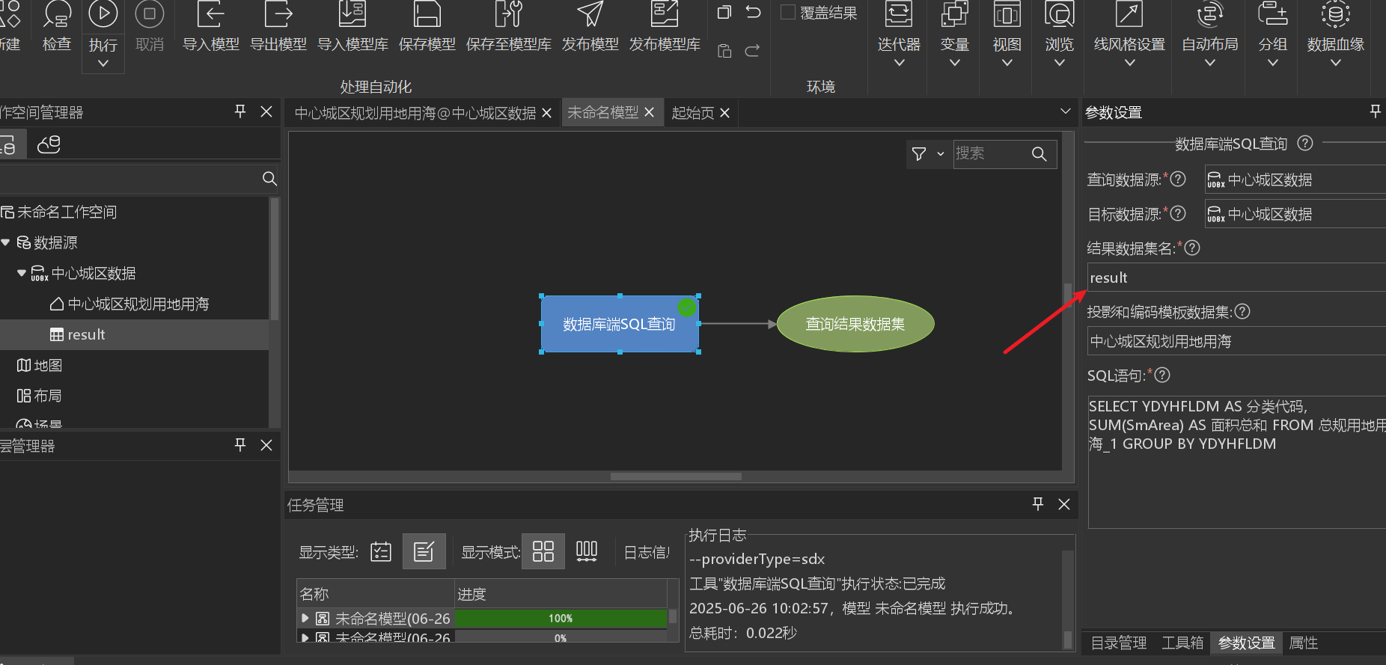This screenshot has height=665, width=1386.
Task: Click 导入模型库 import library icon
Action: pyautogui.click(x=352, y=15)
